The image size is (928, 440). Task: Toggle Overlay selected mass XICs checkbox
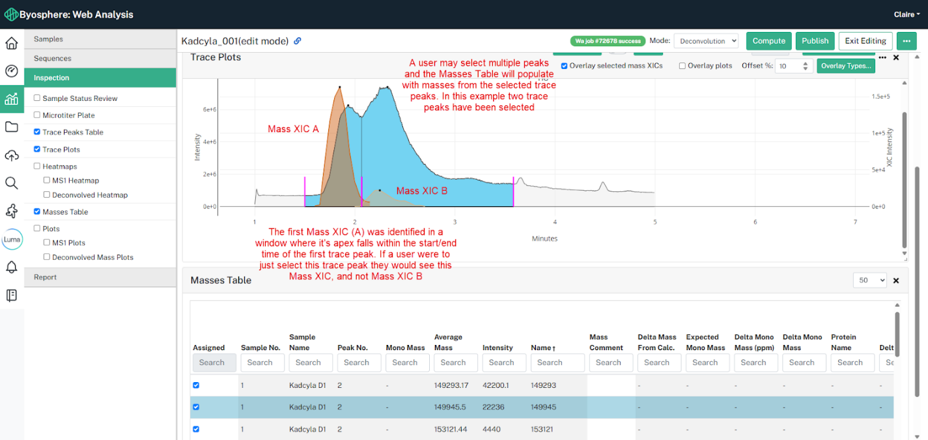(x=564, y=66)
